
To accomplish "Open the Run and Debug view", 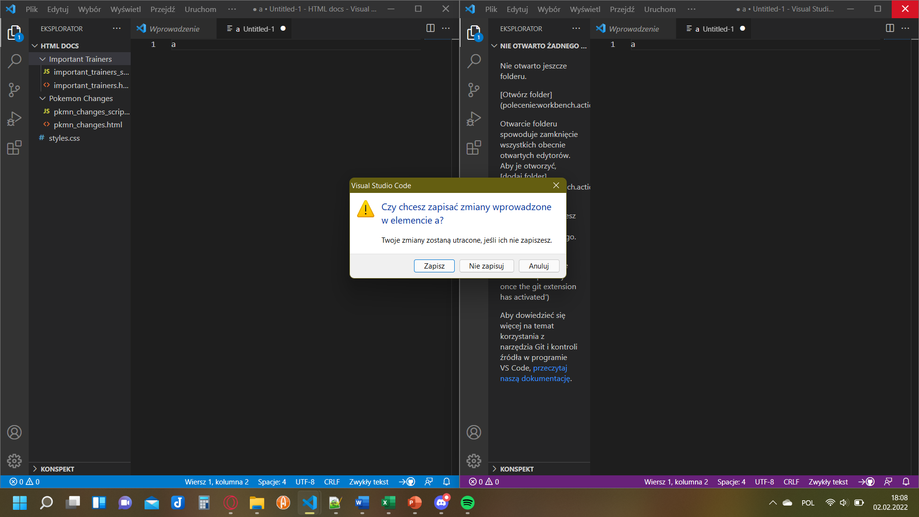I will [14, 119].
